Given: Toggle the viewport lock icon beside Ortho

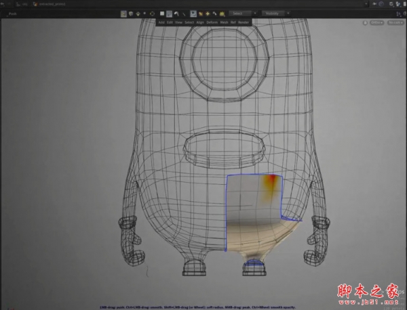Looking at the screenshot, I should [365, 23].
